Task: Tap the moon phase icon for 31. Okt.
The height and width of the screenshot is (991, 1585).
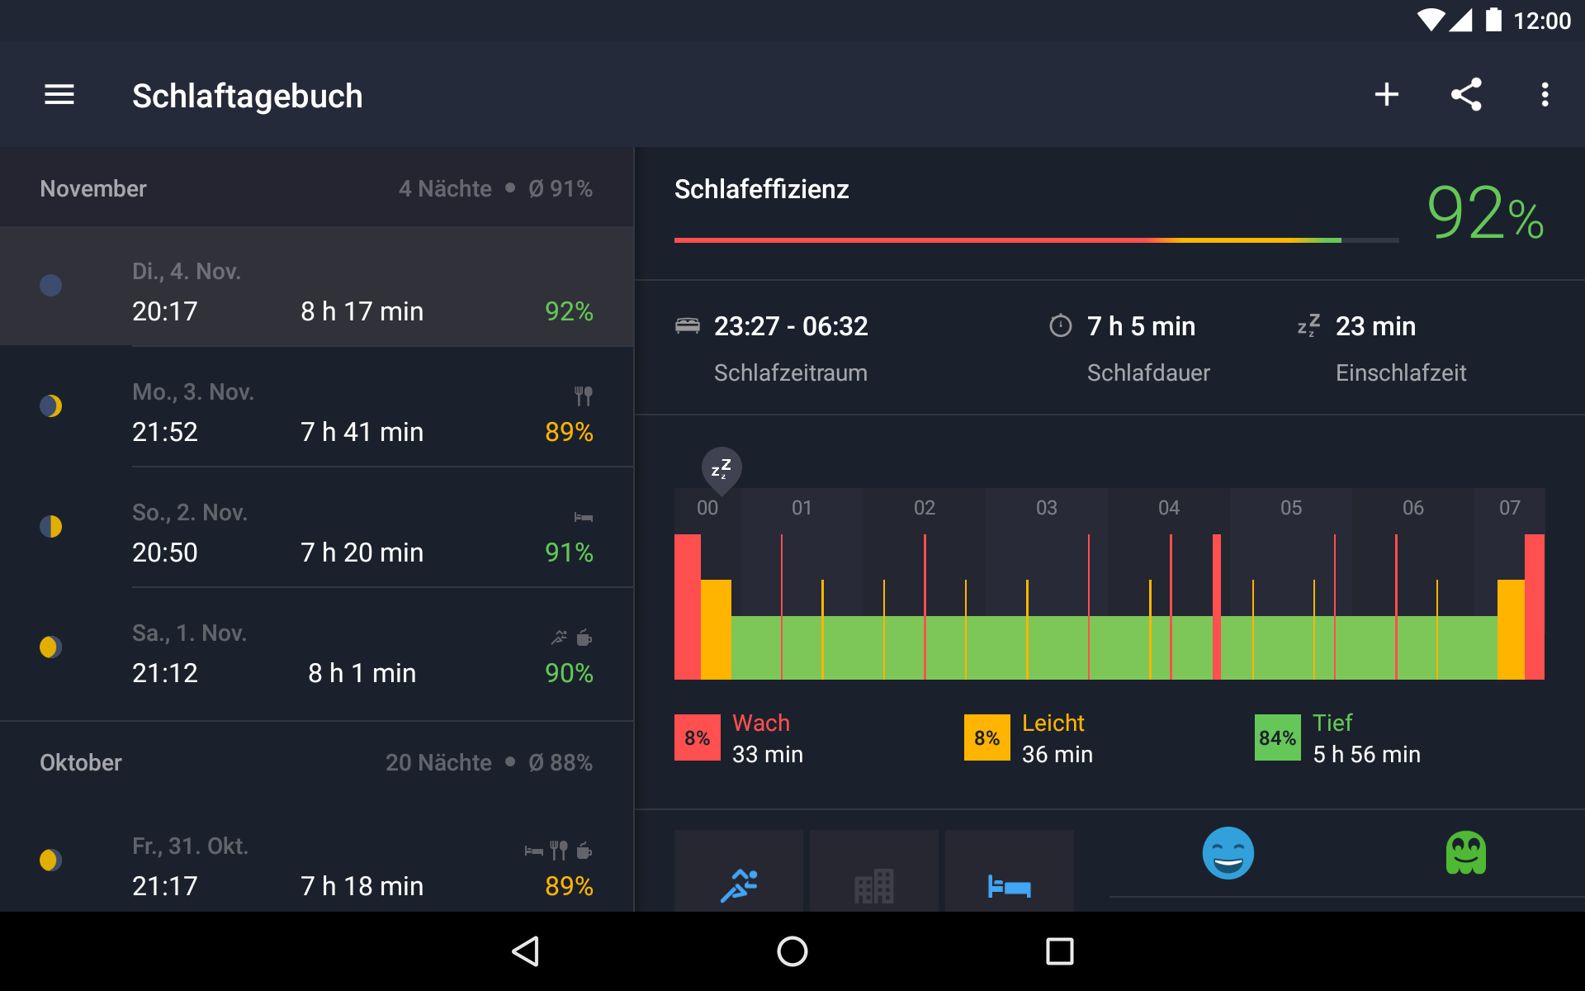Action: click(51, 861)
